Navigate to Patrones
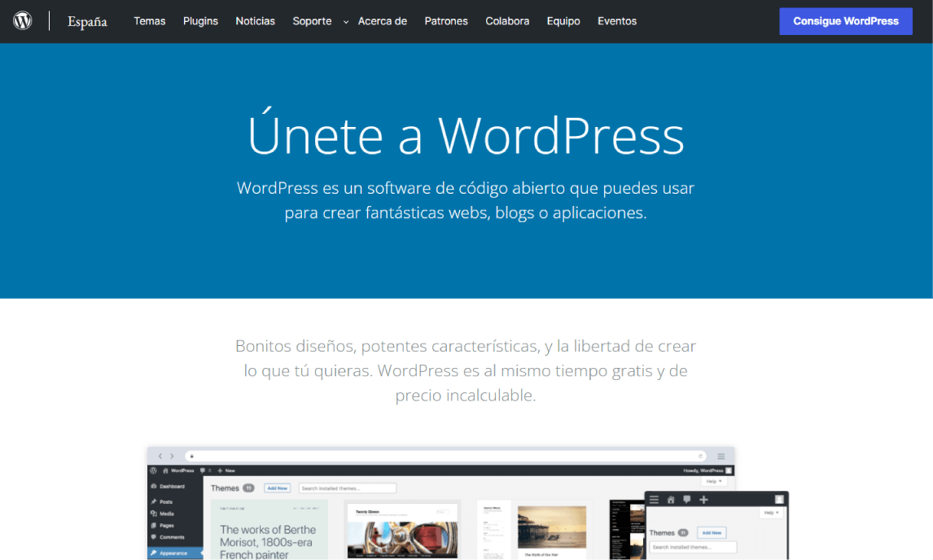Screen dimensions: 933x560 point(446,21)
